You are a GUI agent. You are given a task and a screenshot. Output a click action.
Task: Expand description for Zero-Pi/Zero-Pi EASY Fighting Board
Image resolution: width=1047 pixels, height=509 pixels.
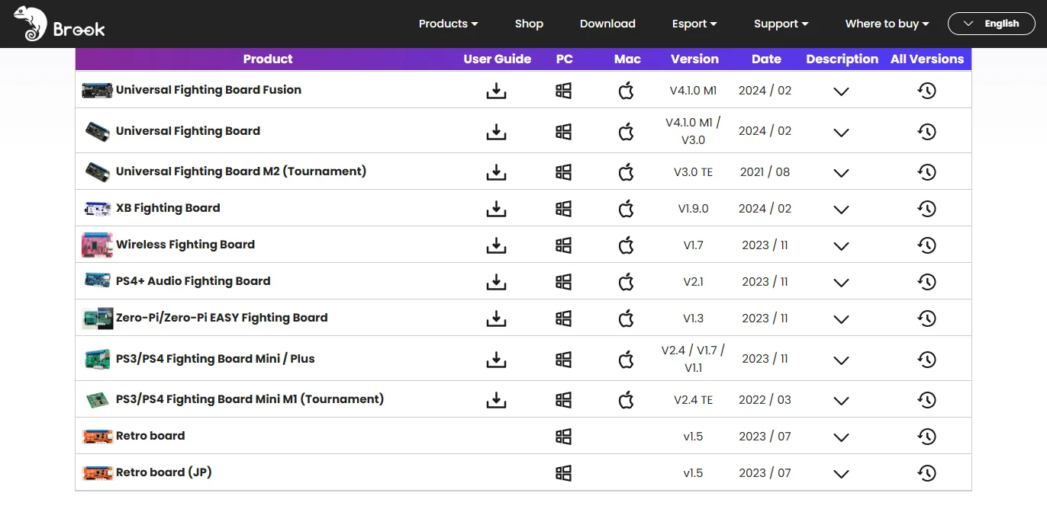tap(841, 319)
